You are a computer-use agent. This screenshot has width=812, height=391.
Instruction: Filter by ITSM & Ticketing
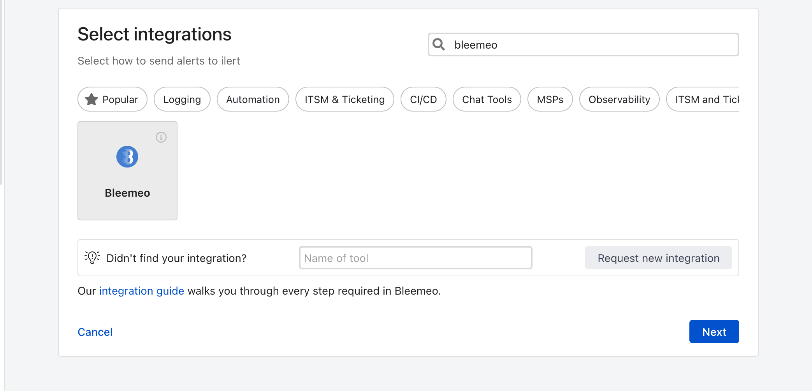tap(345, 99)
